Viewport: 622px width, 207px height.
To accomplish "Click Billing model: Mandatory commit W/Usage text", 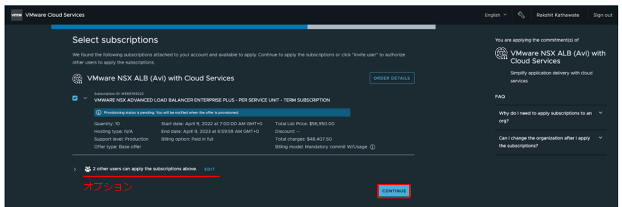I will point(321,147).
